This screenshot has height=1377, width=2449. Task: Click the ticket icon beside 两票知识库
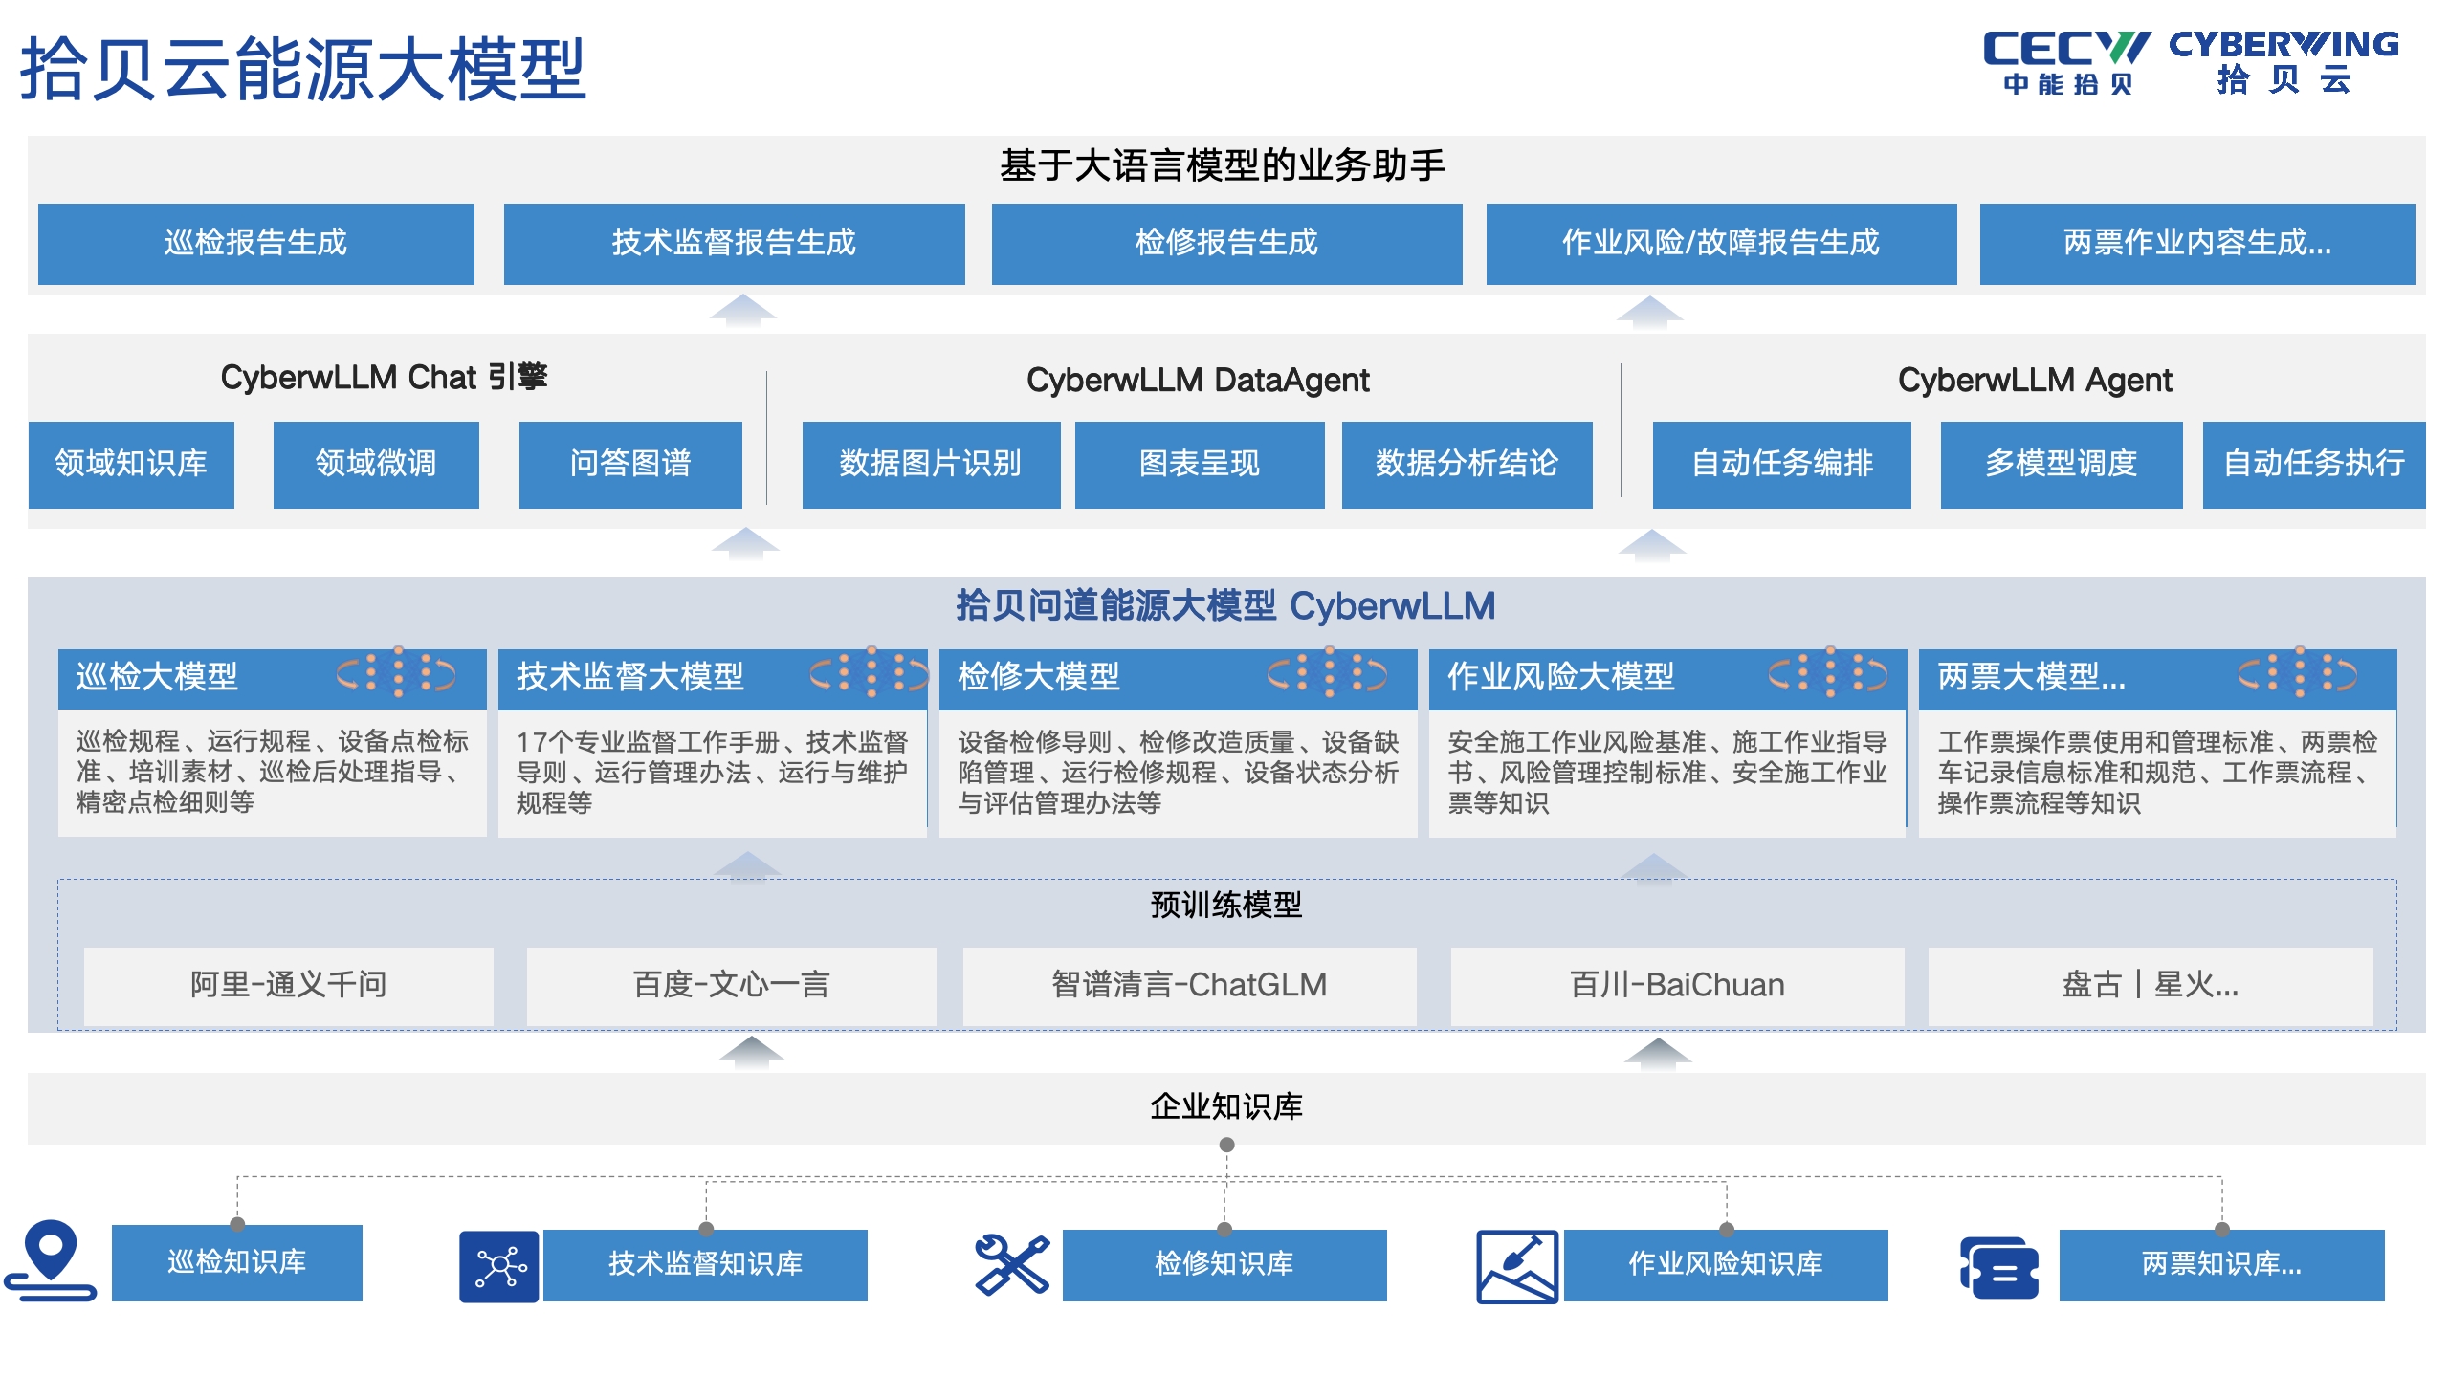point(1999,1267)
